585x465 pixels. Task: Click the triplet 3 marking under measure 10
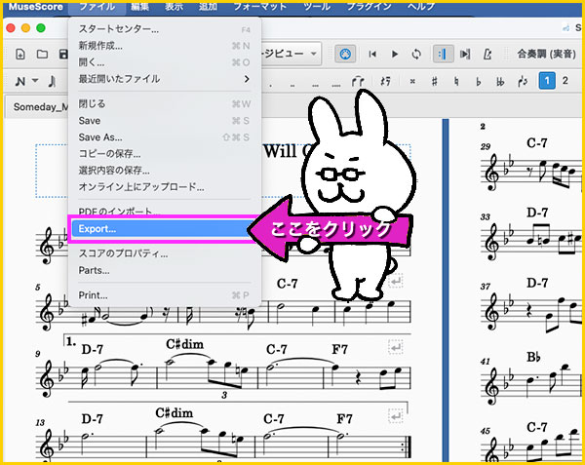click(x=224, y=395)
